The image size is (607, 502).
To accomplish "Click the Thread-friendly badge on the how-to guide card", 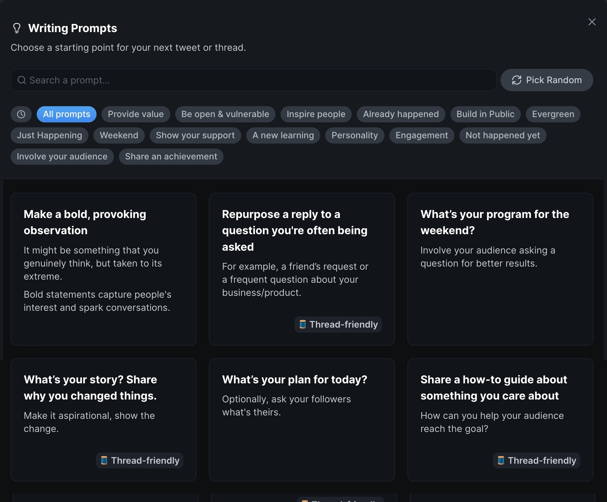I will (x=536, y=460).
